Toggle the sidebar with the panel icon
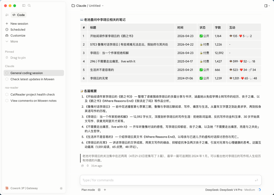Image resolution: width=274 pixels, height=195 pixels. pyautogui.click(x=24, y=5)
